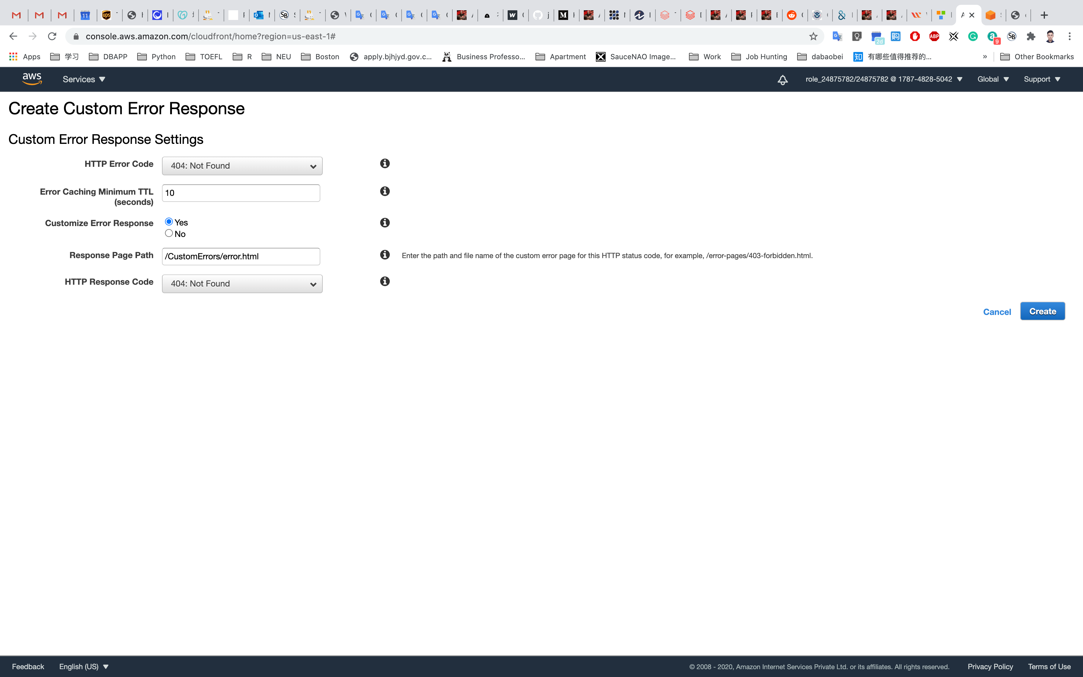
Task: Open the HTTP Error Code dropdown
Action: (x=242, y=166)
